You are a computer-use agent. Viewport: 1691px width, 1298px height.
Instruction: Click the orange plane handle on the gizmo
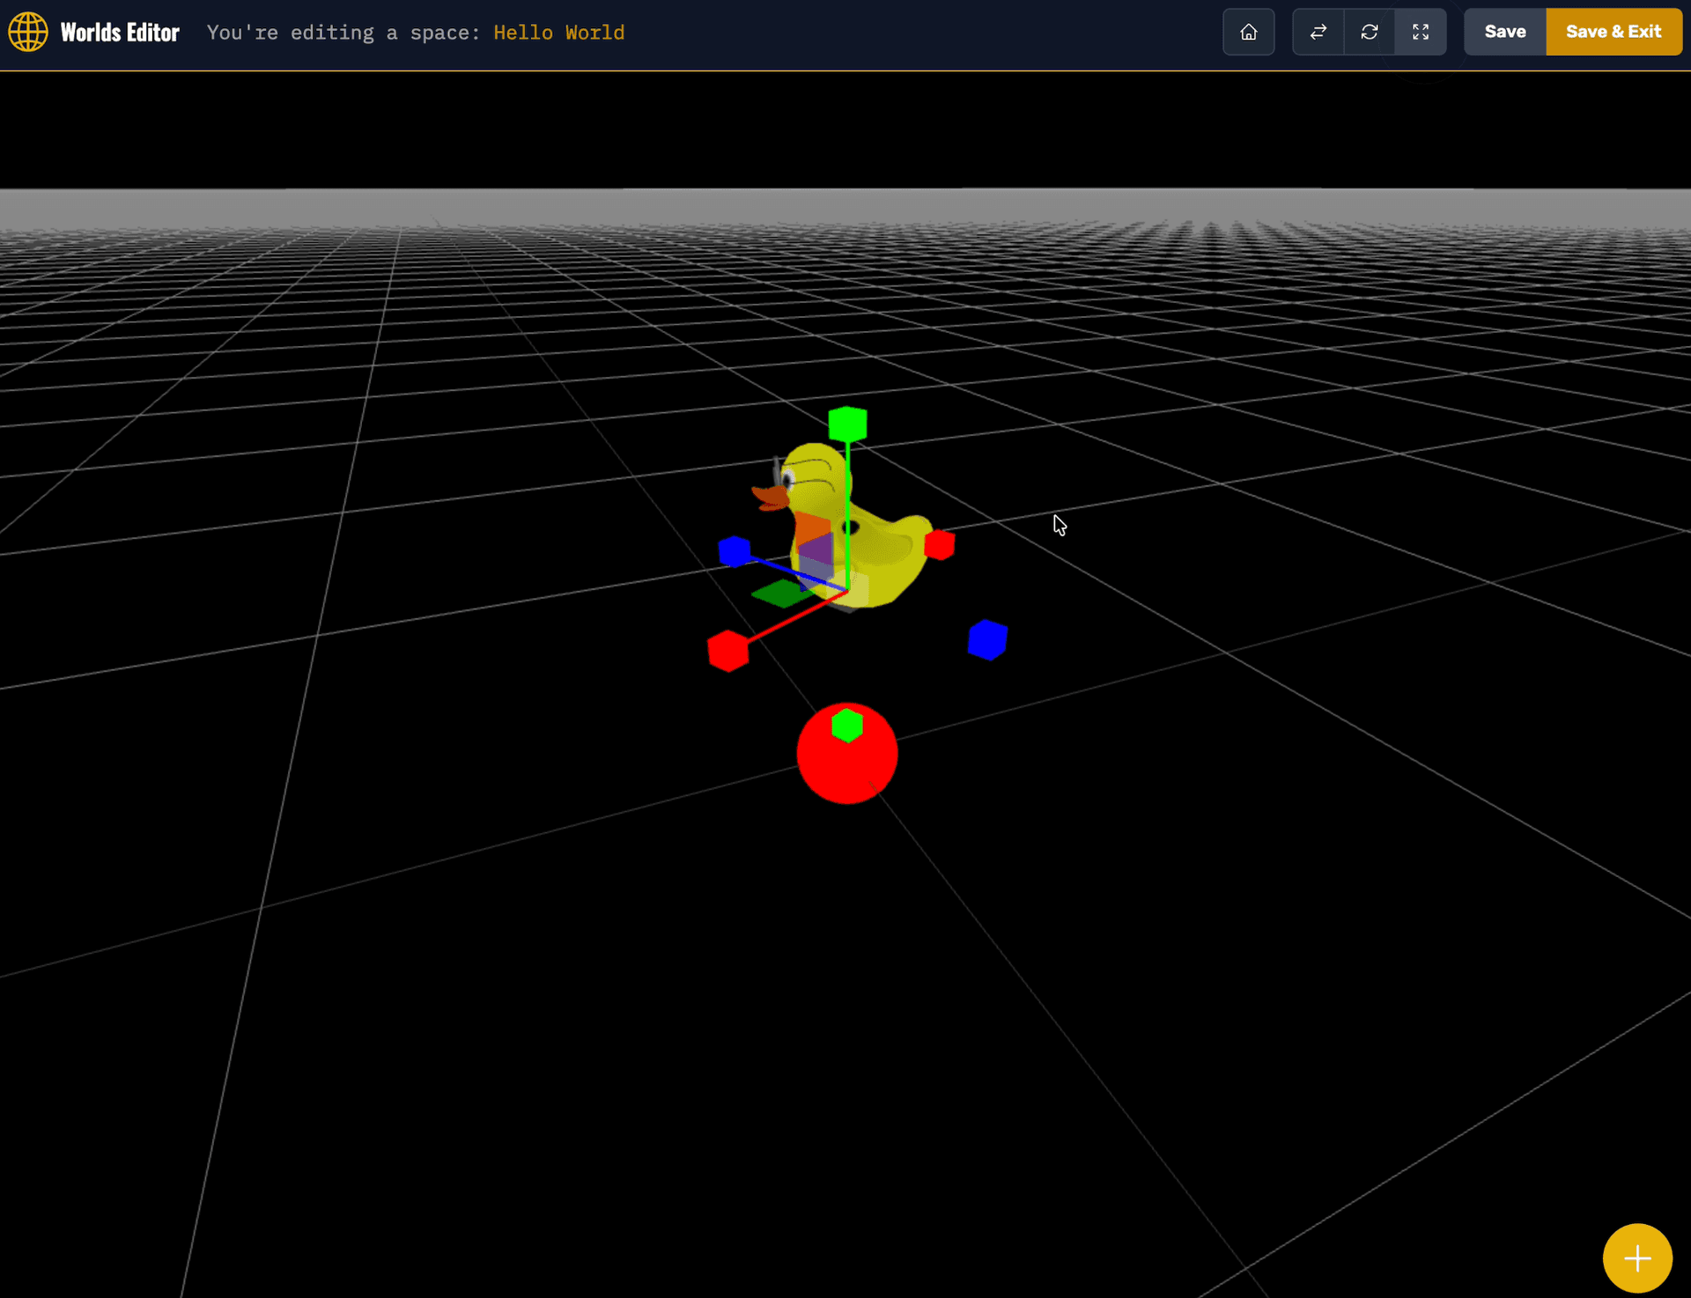pos(811,527)
